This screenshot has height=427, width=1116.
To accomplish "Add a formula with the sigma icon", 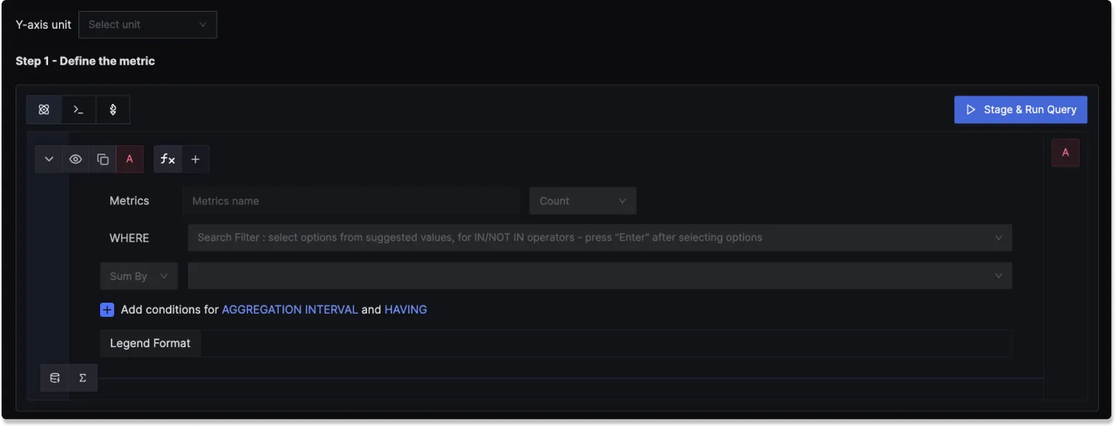I will pyautogui.click(x=83, y=378).
